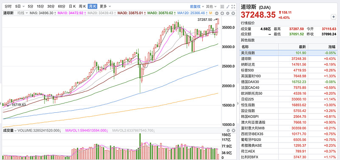This screenshot has width=340, height=160.
Task: Switch to the 日K daily chart
Action: pos(72,6)
